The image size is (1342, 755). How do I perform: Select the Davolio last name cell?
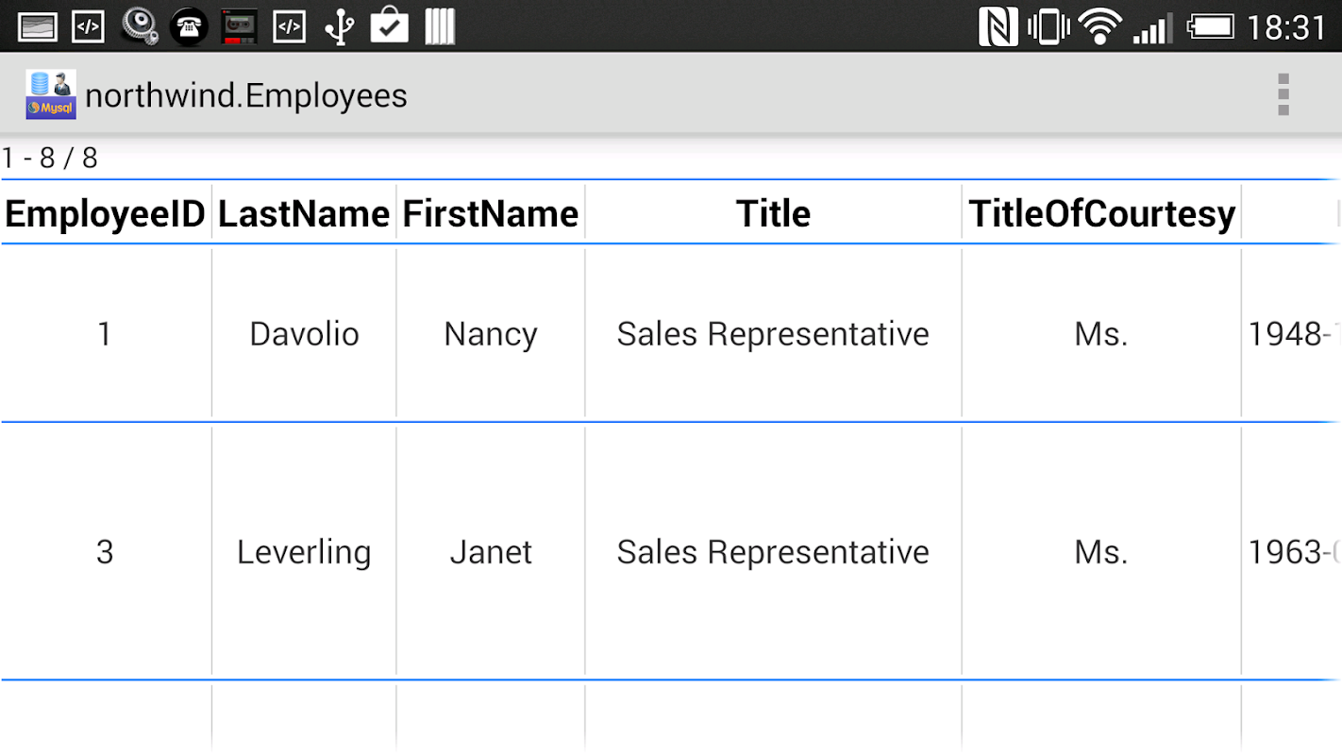[x=304, y=334]
